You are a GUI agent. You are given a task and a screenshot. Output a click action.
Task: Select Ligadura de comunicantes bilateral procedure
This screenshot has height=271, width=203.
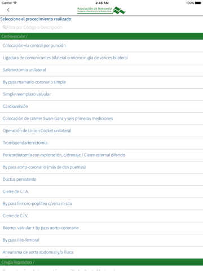tap(101, 58)
